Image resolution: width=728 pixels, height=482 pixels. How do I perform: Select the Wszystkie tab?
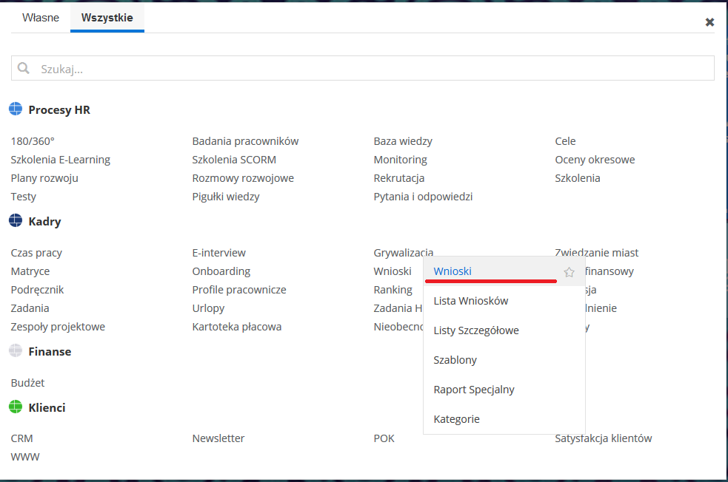click(107, 18)
